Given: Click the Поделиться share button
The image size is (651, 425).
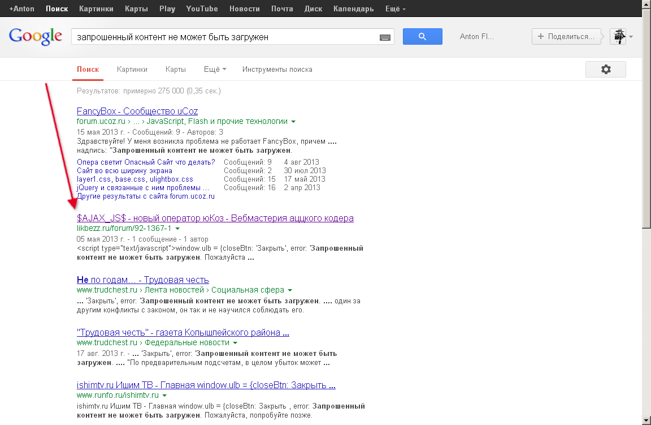Looking at the screenshot, I should pos(567,37).
